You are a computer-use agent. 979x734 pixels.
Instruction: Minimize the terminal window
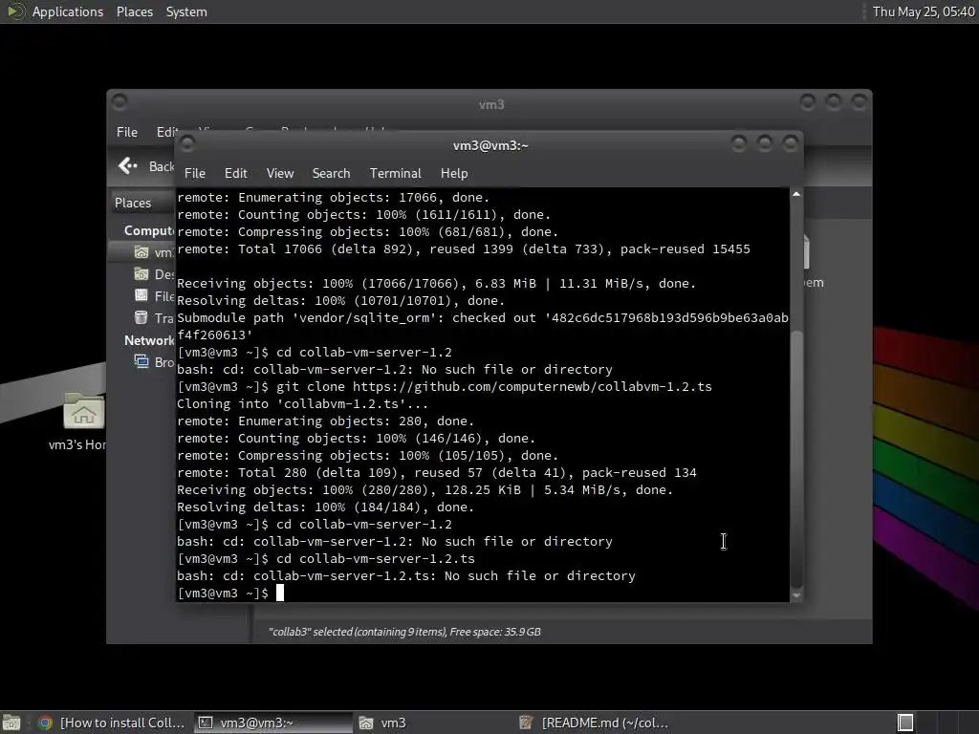(739, 144)
